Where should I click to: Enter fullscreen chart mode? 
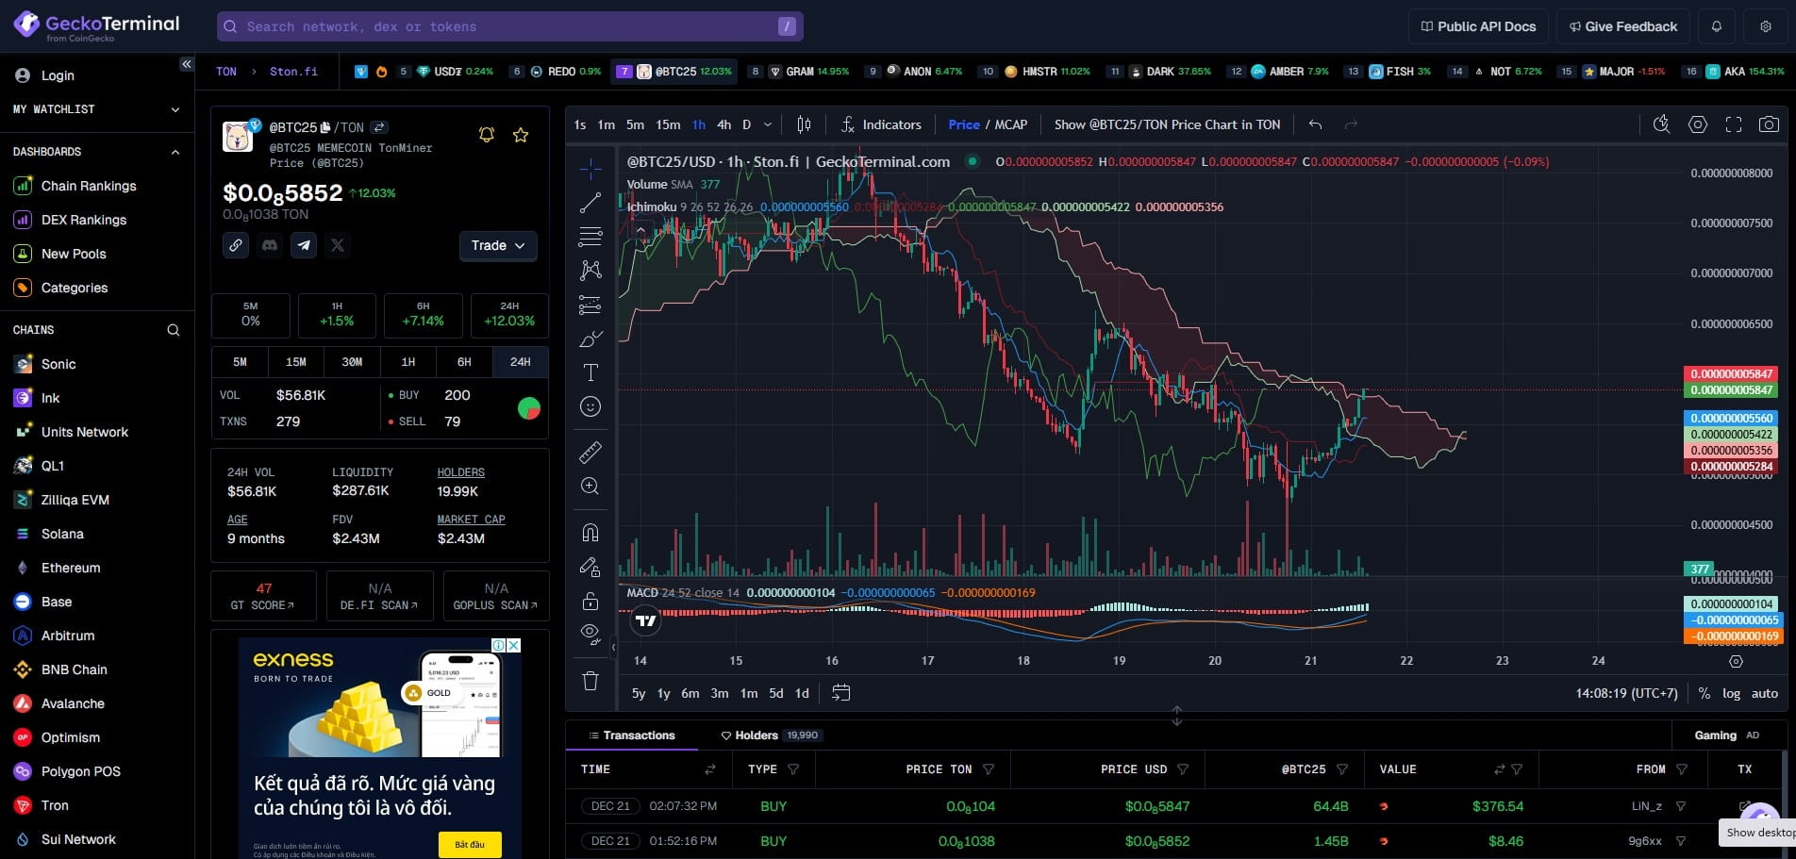(1733, 124)
